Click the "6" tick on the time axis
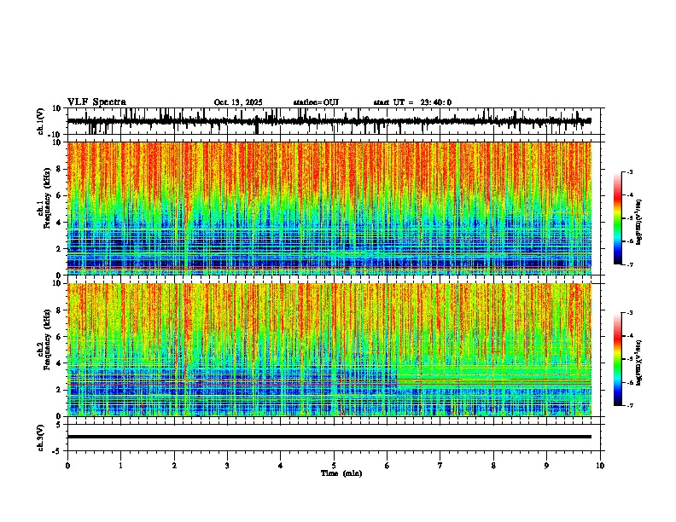The image size is (676, 522). click(x=388, y=466)
